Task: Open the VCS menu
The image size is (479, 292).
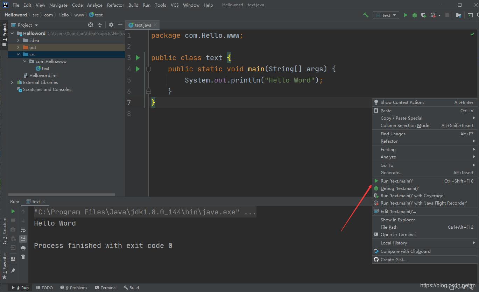Action: 175,5
